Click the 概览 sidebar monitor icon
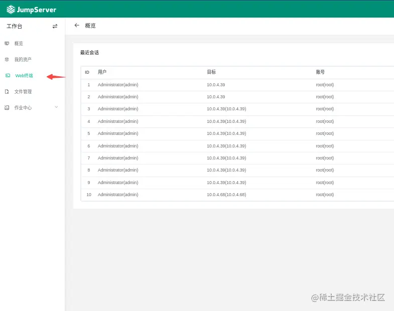Viewport: 394px width, 311px height. [7, 44]
